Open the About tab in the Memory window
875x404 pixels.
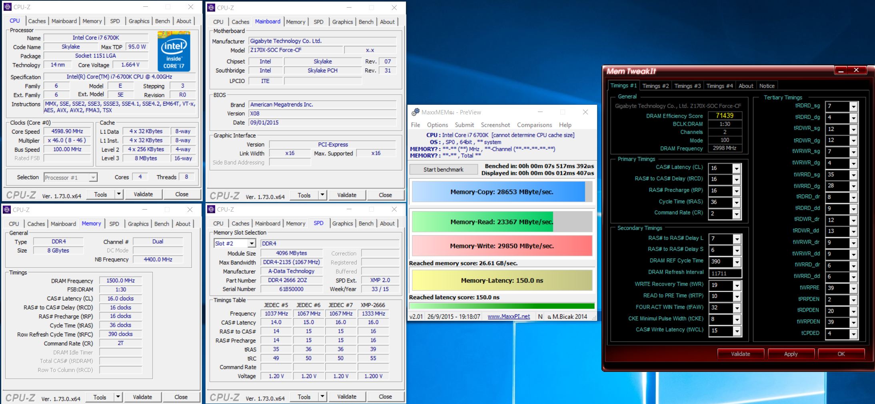pos(183,224)
